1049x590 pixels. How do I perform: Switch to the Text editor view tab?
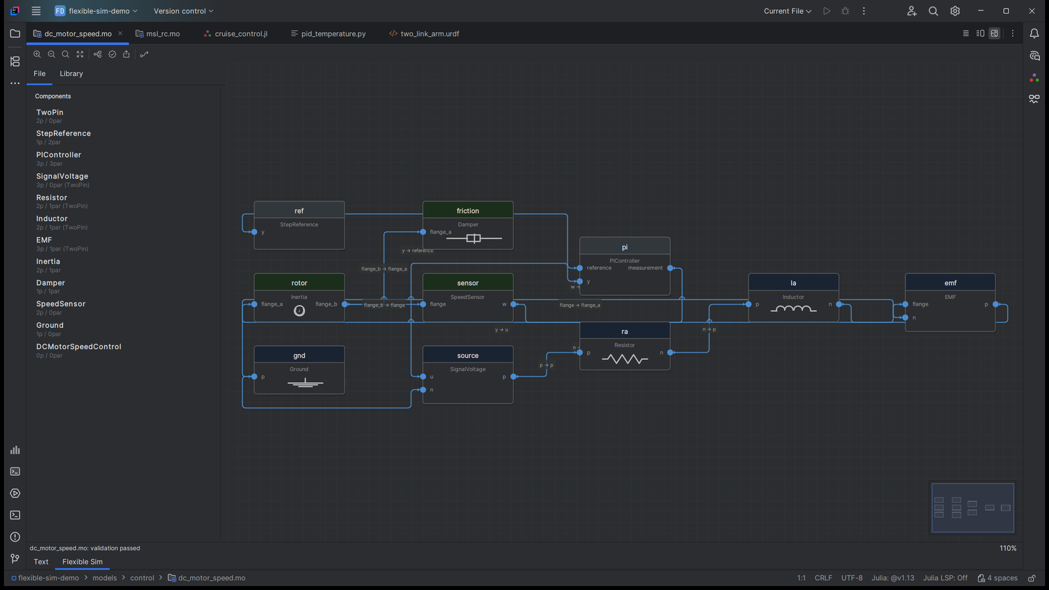pyautogui.click(x=41, y=562)
